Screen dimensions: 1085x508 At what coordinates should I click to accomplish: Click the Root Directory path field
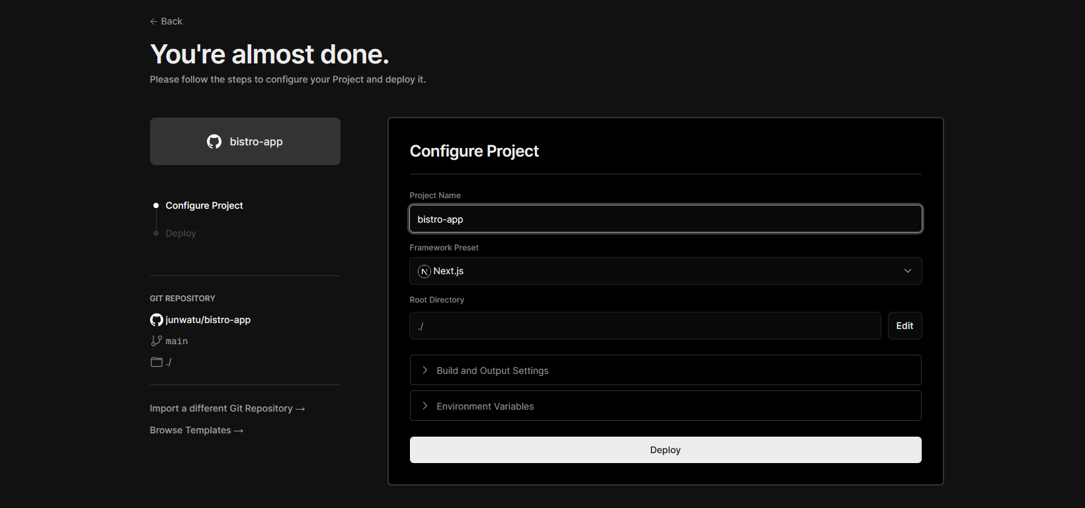645,326
